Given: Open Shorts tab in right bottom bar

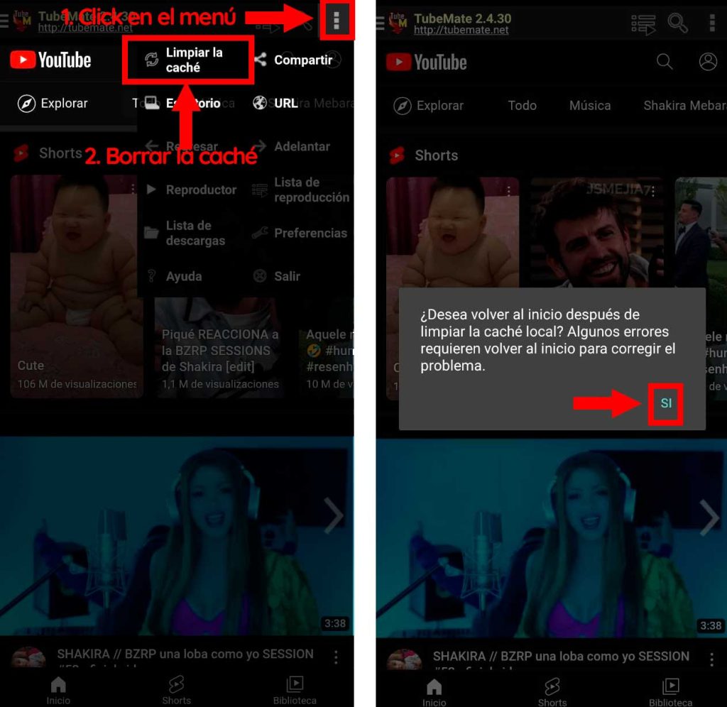Looking at the screenshot, I should pos(552,693).
